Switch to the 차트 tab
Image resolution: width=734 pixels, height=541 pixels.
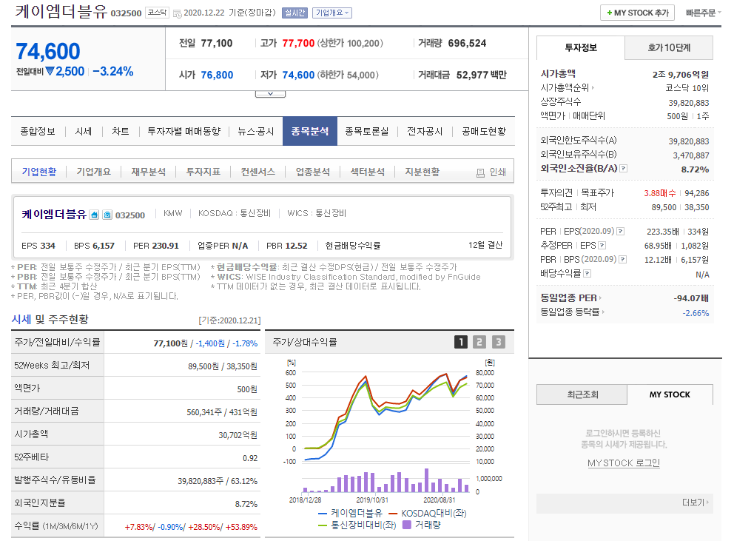coord(121,131)
